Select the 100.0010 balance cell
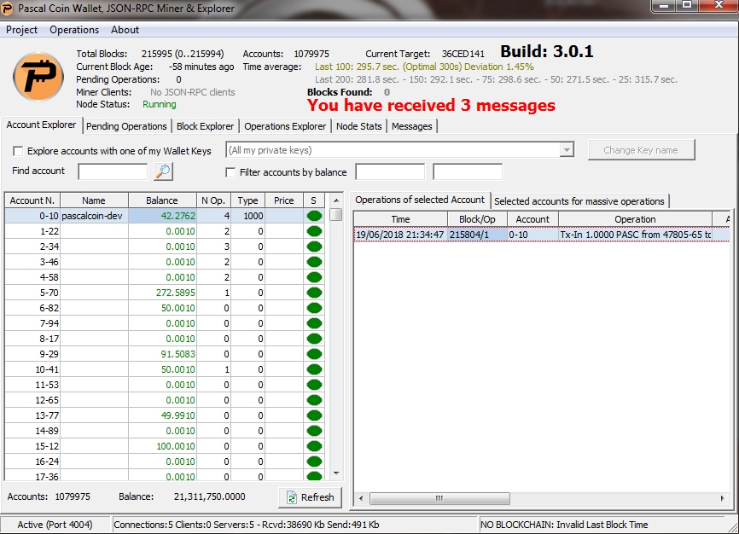 [162, 446]
